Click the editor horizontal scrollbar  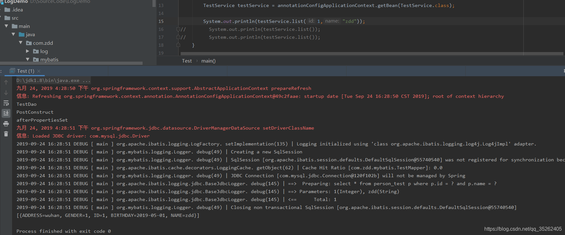[x=372, y=54]
